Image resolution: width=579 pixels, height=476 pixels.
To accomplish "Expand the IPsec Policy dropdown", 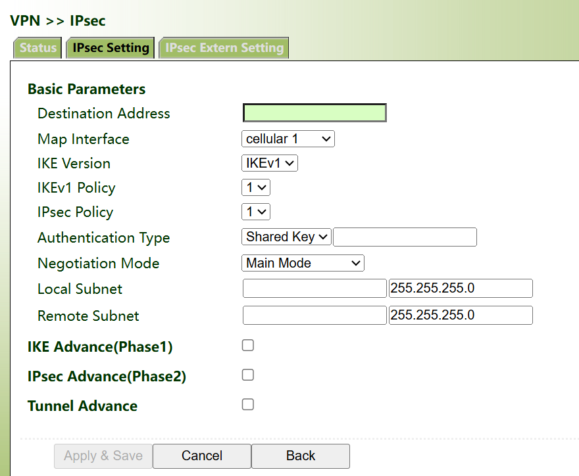I will tap(256, 212).
